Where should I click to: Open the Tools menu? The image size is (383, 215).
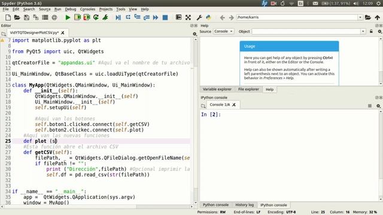[121, 10]
